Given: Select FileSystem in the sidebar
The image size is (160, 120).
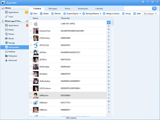Looking at the screenshot, I should click(13, 56).
